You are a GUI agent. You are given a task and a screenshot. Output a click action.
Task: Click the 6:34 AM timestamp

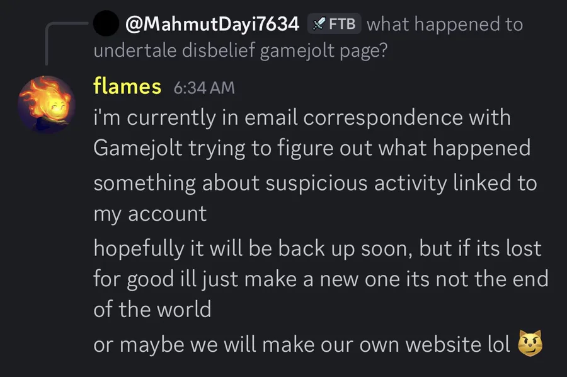(x=203, y=88)
